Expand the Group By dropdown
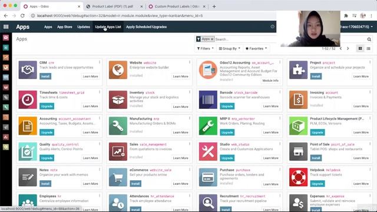The width and height of the screenshot is (377, 212). click(x=229, y=48)
